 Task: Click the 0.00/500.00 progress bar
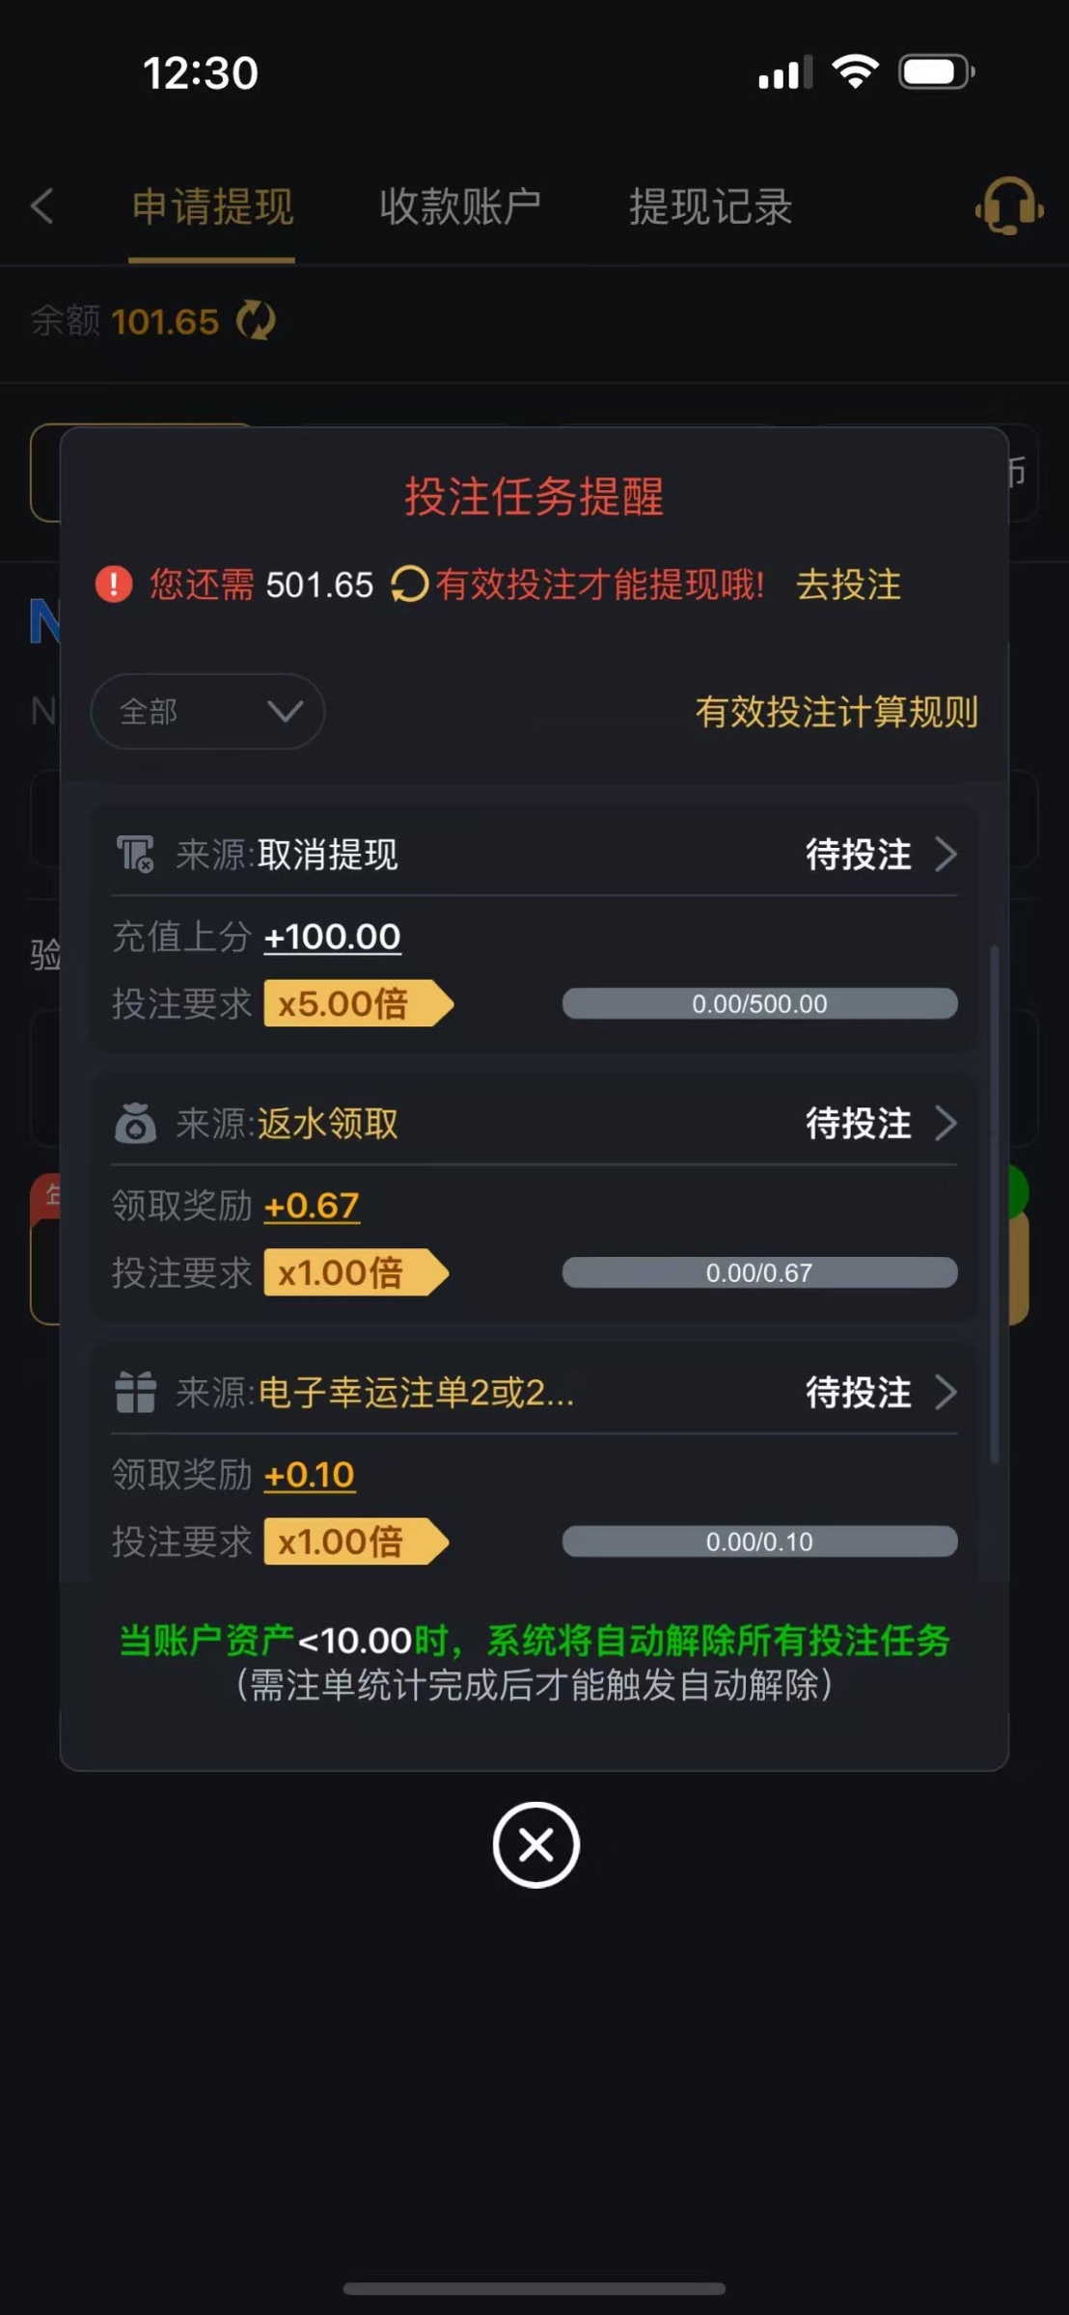click(759, 1004)
